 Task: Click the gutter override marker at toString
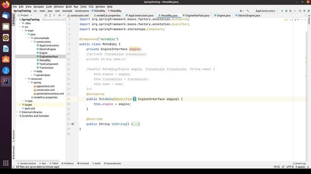point(72,124)
